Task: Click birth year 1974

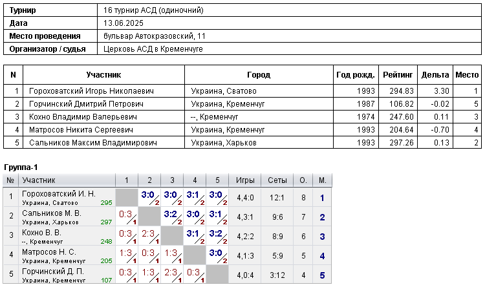Action: pos(366,117)
